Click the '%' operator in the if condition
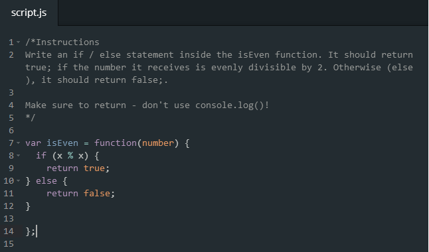Viewport: 429px width, 252px height. point(70,156)
